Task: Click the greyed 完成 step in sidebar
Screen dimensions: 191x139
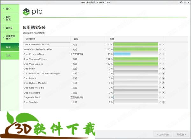Action: (10, 55)
